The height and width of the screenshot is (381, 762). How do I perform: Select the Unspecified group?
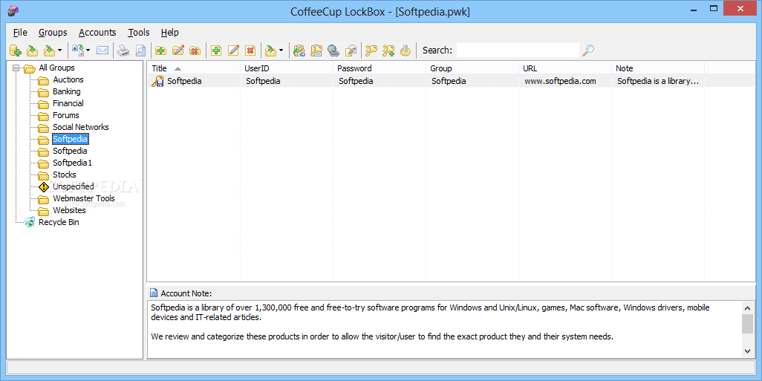(74, 186)
